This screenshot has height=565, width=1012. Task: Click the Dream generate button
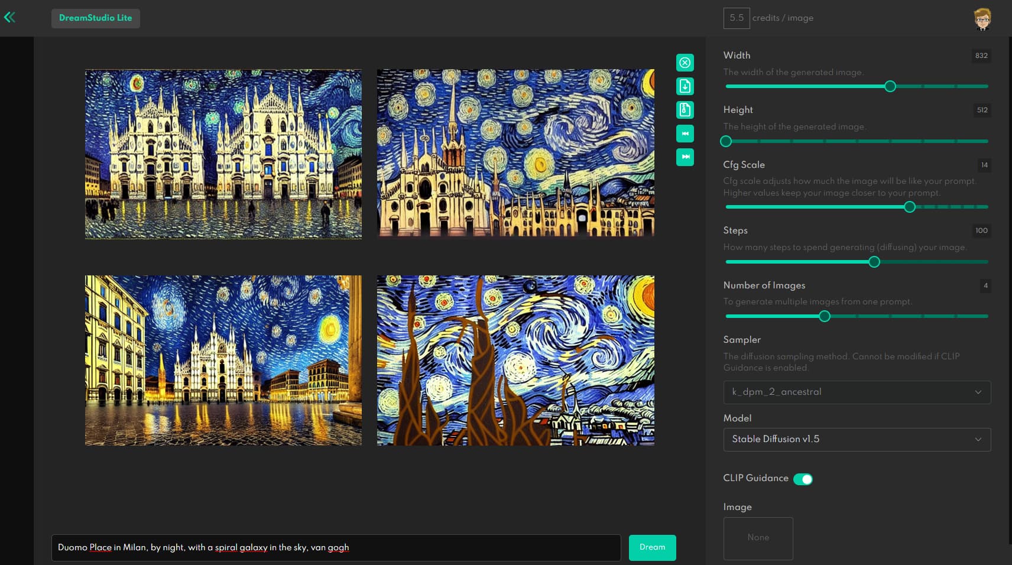[652, 547]
